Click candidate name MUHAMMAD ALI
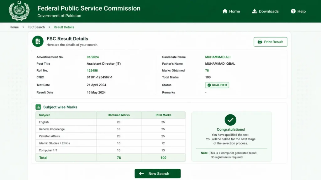 [218, 57]
